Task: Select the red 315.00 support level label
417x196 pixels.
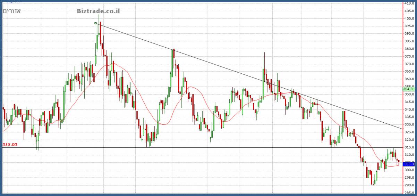Action: click(10, 144)
